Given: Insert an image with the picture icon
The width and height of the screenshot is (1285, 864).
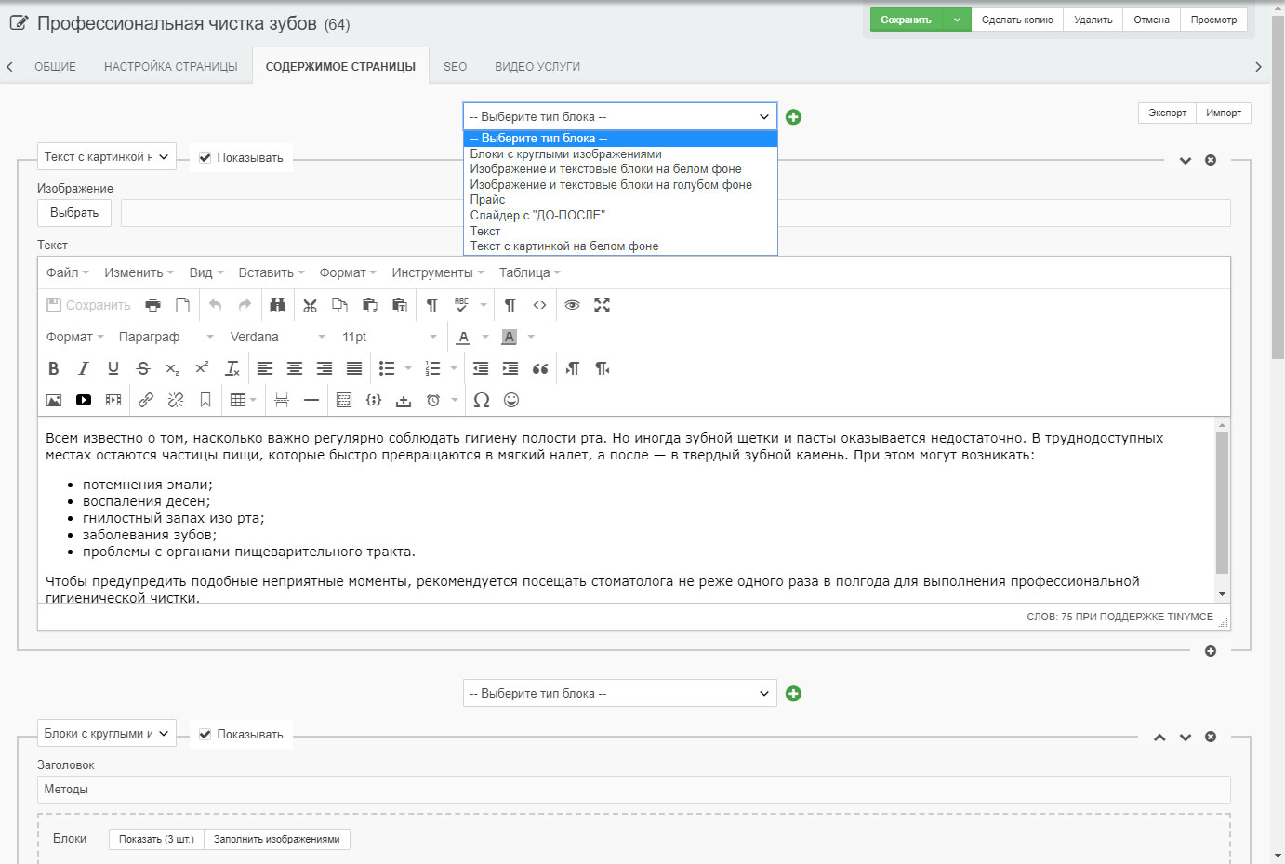Looking at the screenshot, I should 54,400.
